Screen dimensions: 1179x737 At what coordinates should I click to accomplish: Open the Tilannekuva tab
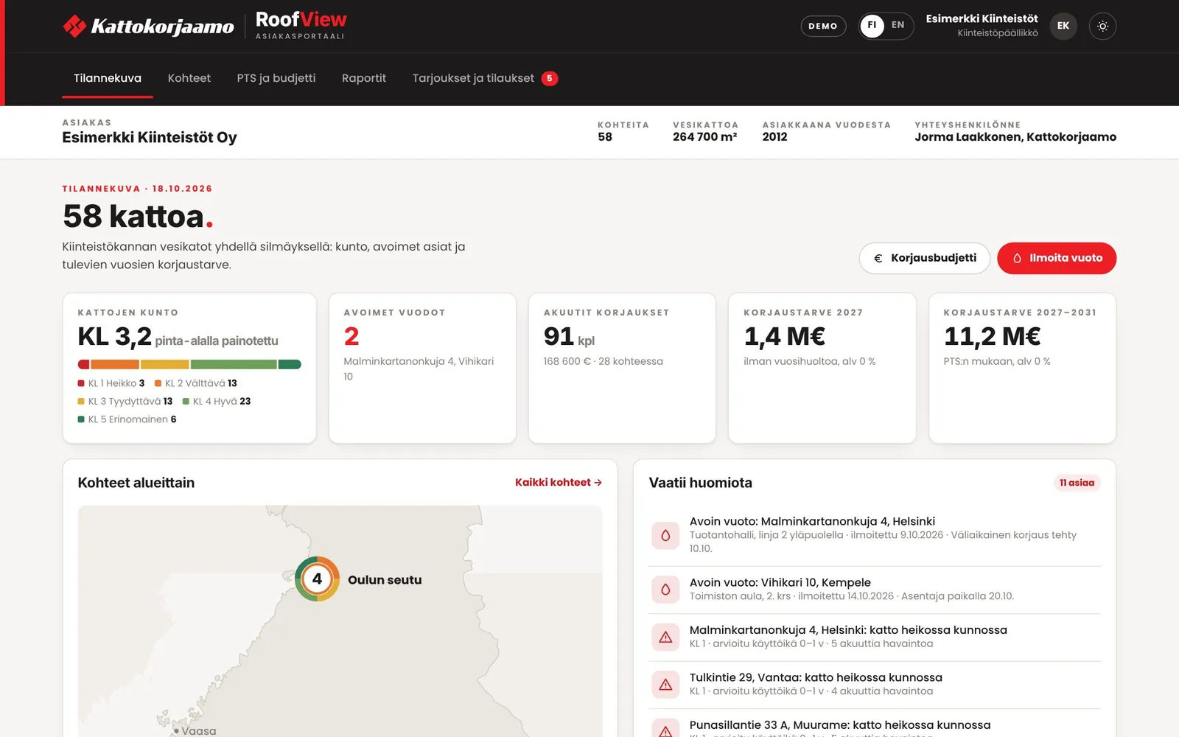click(x=108, y=78)
